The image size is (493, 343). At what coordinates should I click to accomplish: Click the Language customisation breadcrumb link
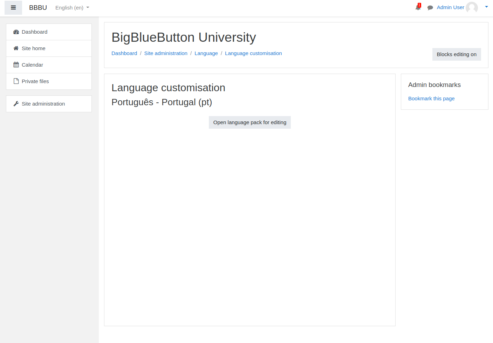click(x=253, y=53)
